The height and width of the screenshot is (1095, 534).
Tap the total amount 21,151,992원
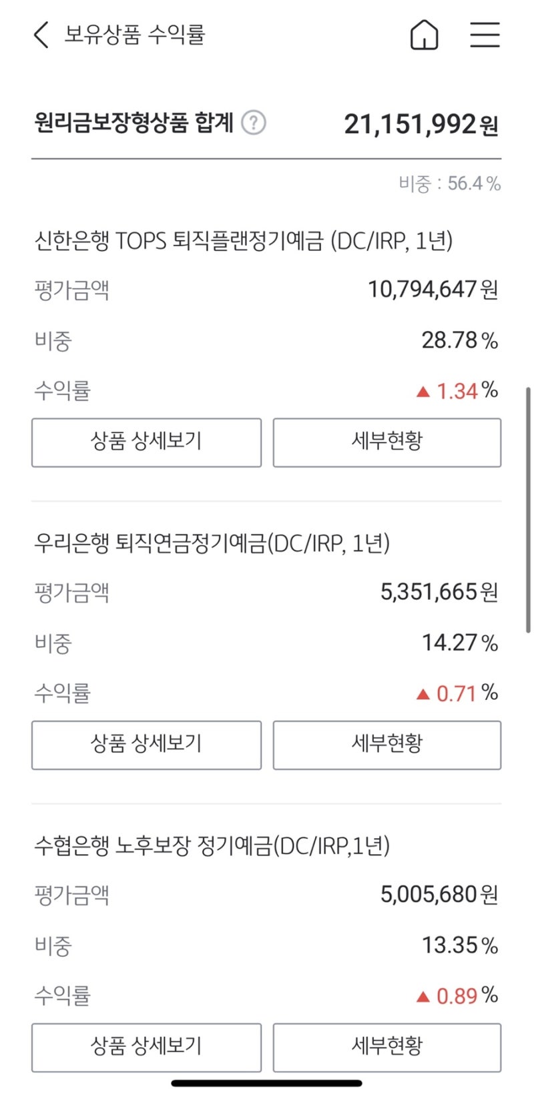click(x=421, y=124)
